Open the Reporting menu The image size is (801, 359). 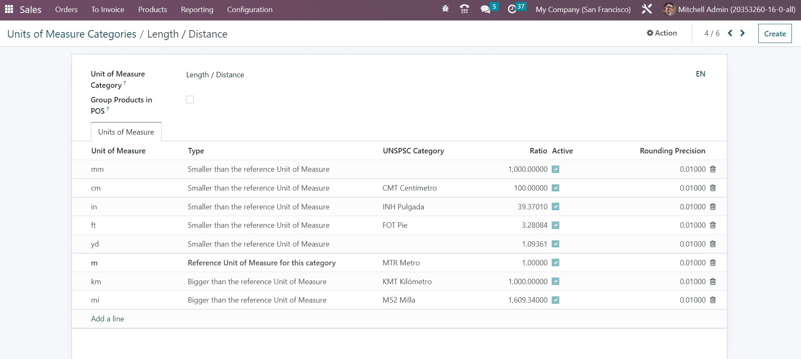pyautogui.click(x=197, y=10)
